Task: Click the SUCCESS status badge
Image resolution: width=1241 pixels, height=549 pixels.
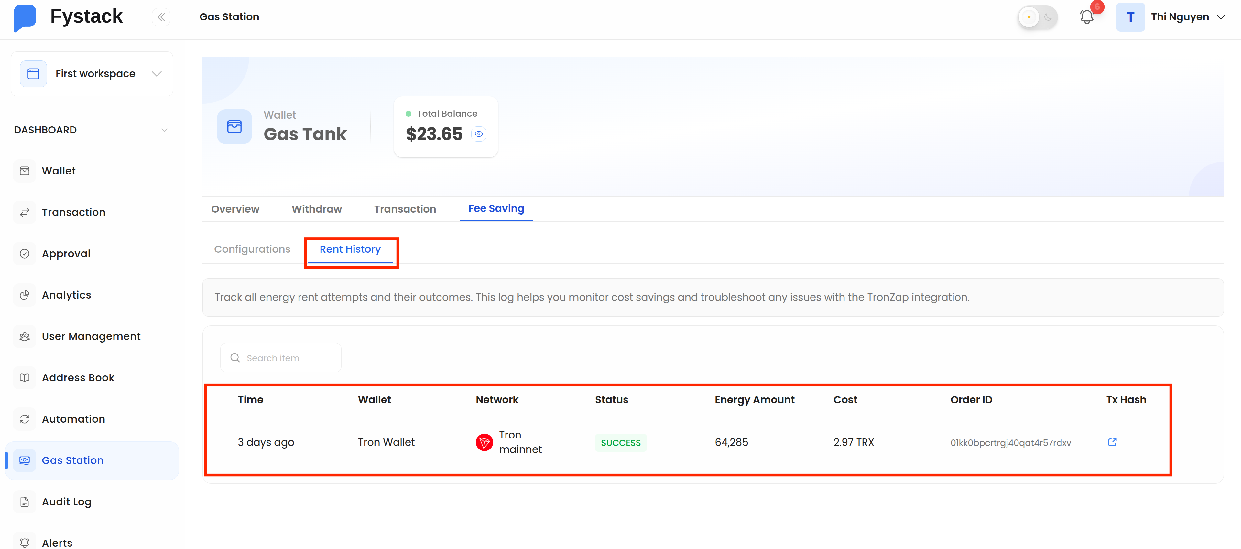Action: (x=620, y=442)
